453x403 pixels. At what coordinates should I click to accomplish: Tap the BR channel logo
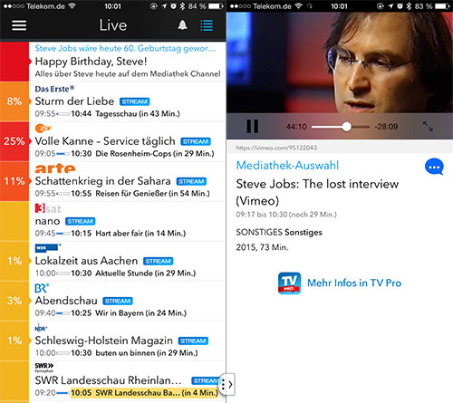pos(42,288)
